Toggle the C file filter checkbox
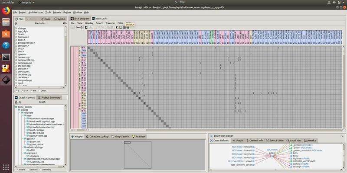347x173 pixels. [x=17, y=91]
